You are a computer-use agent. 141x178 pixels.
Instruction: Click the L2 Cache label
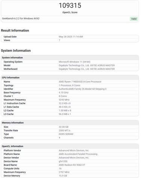click(9, 110)
